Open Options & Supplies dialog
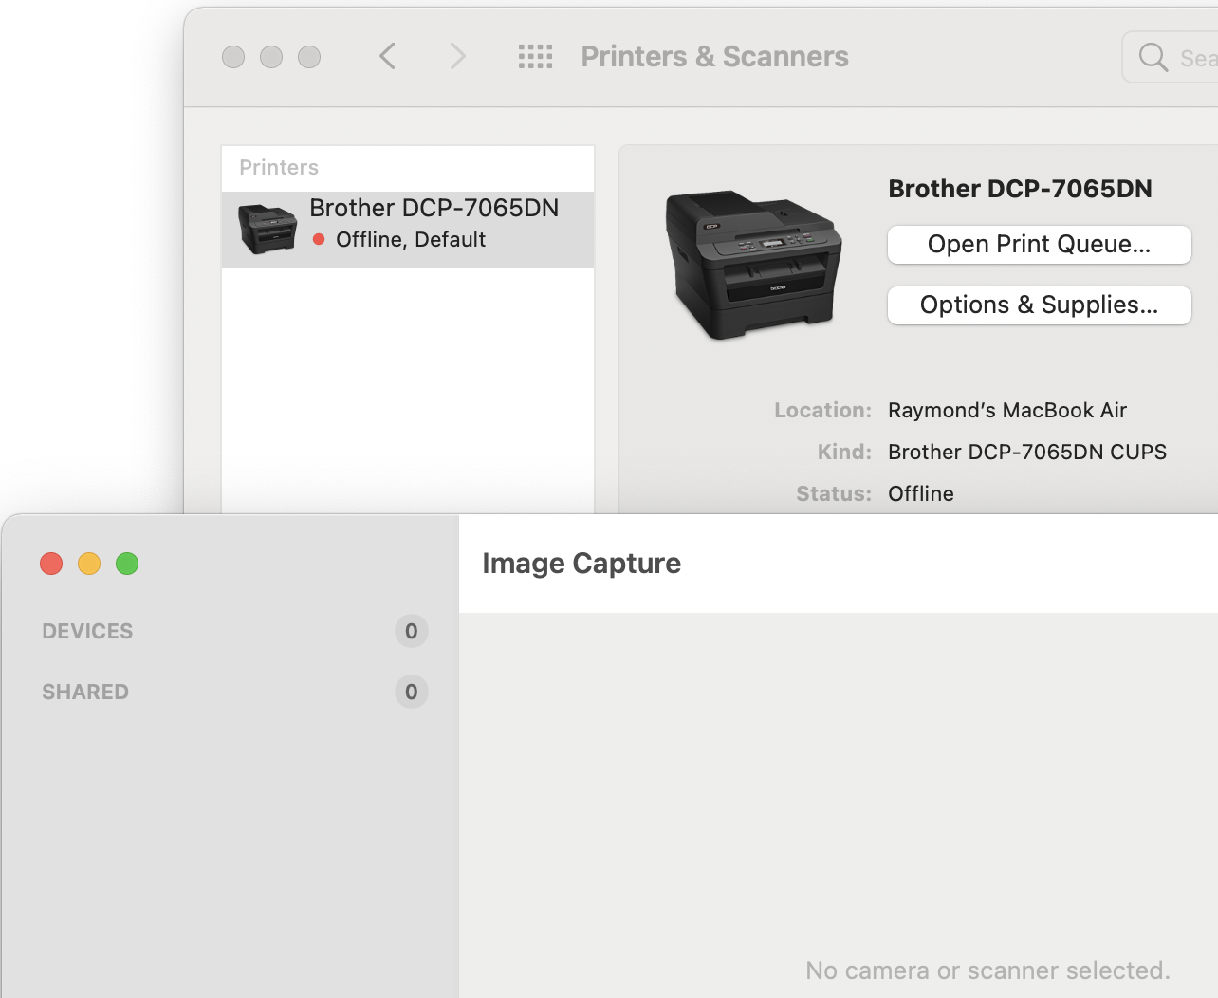The height and width of the screenshot is (998, 1218). pyautogui.click(x=1039, y=305)
